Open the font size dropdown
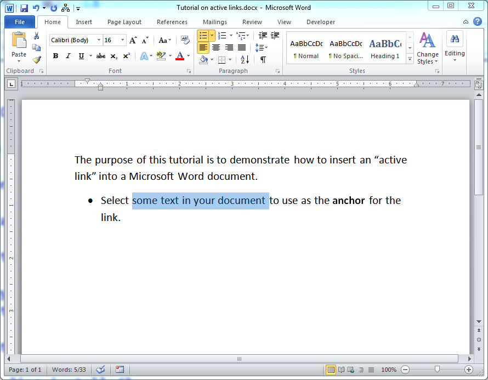488x380 pixels. click(x=122, y=40)
